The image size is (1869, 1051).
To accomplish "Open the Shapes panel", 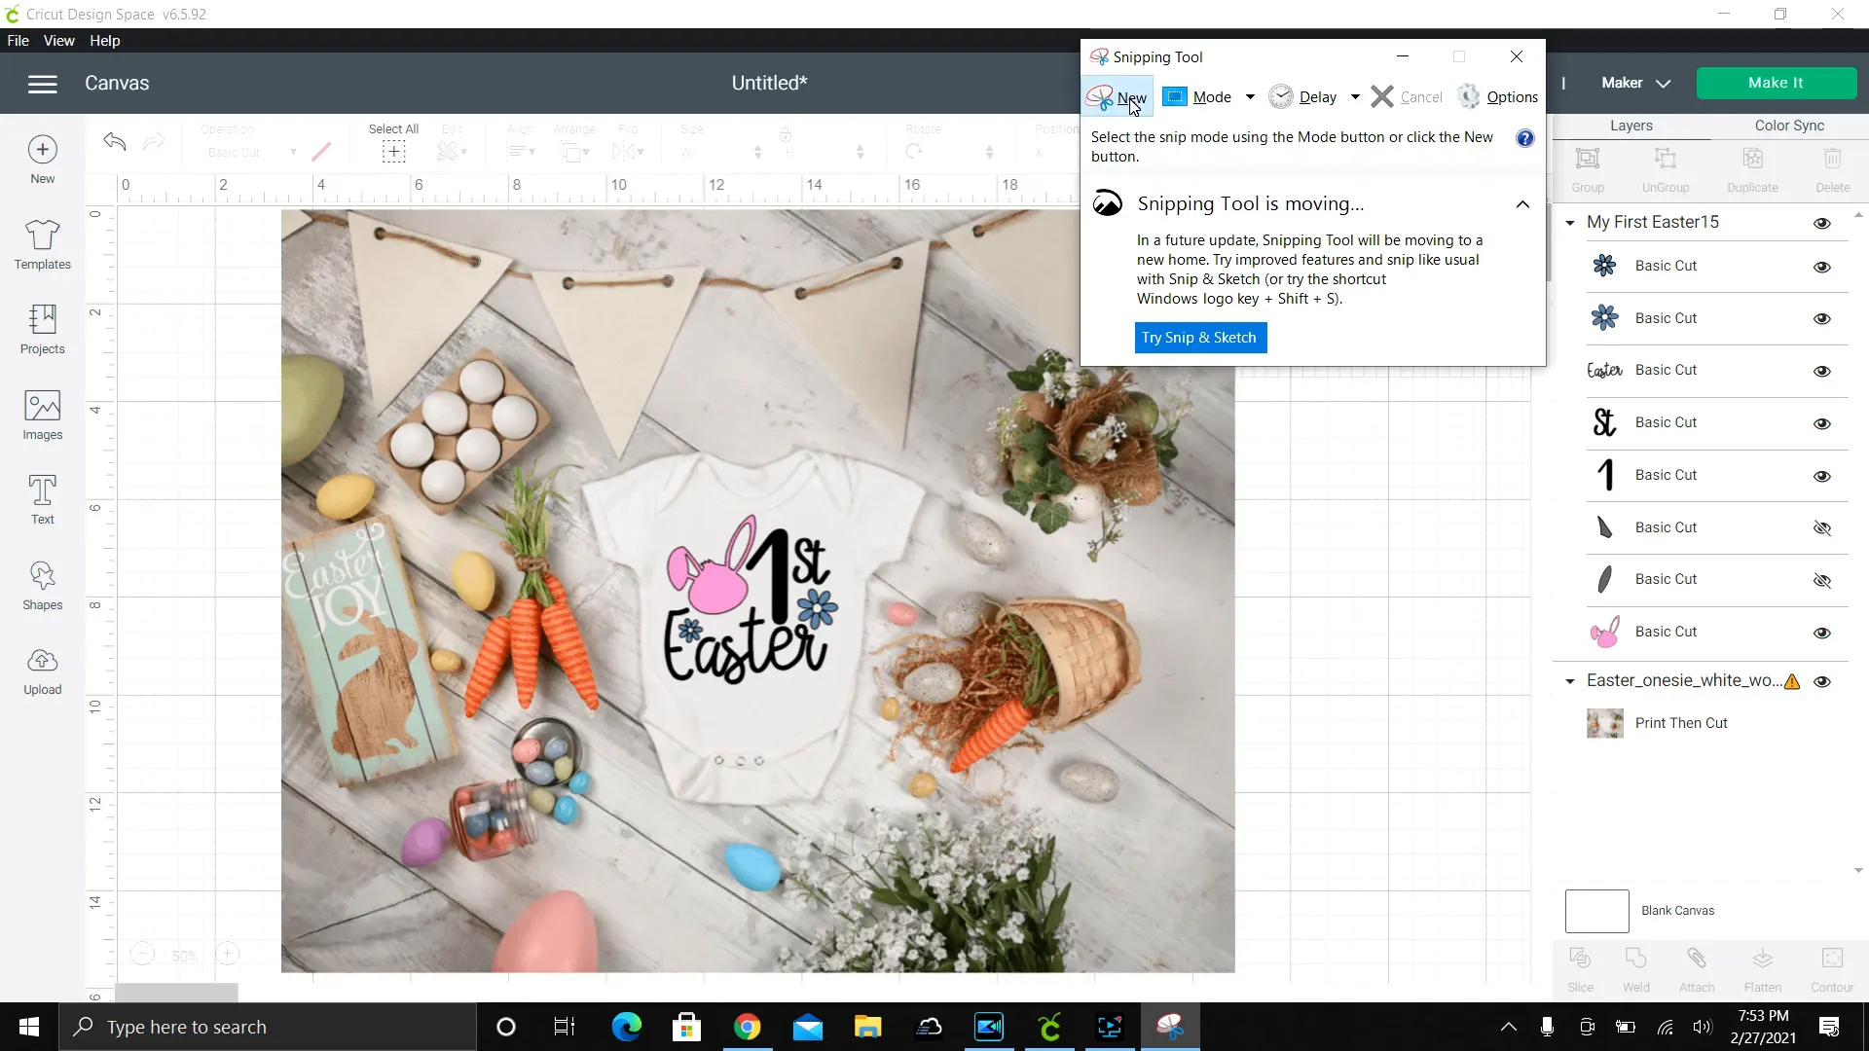I will [42, 585].
